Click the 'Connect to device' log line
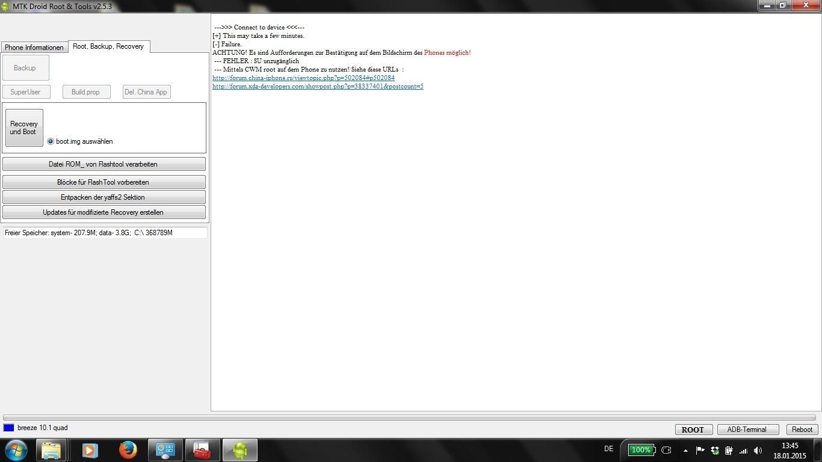 pyautogui.click(x=259, y=27)
